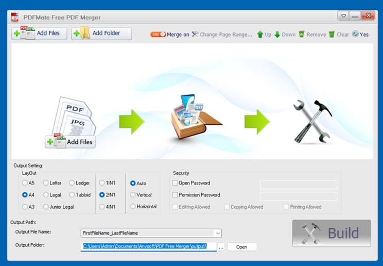Check the Copying Allowed box
Viewport: 383px width, 266px height.
pos(227,207)
